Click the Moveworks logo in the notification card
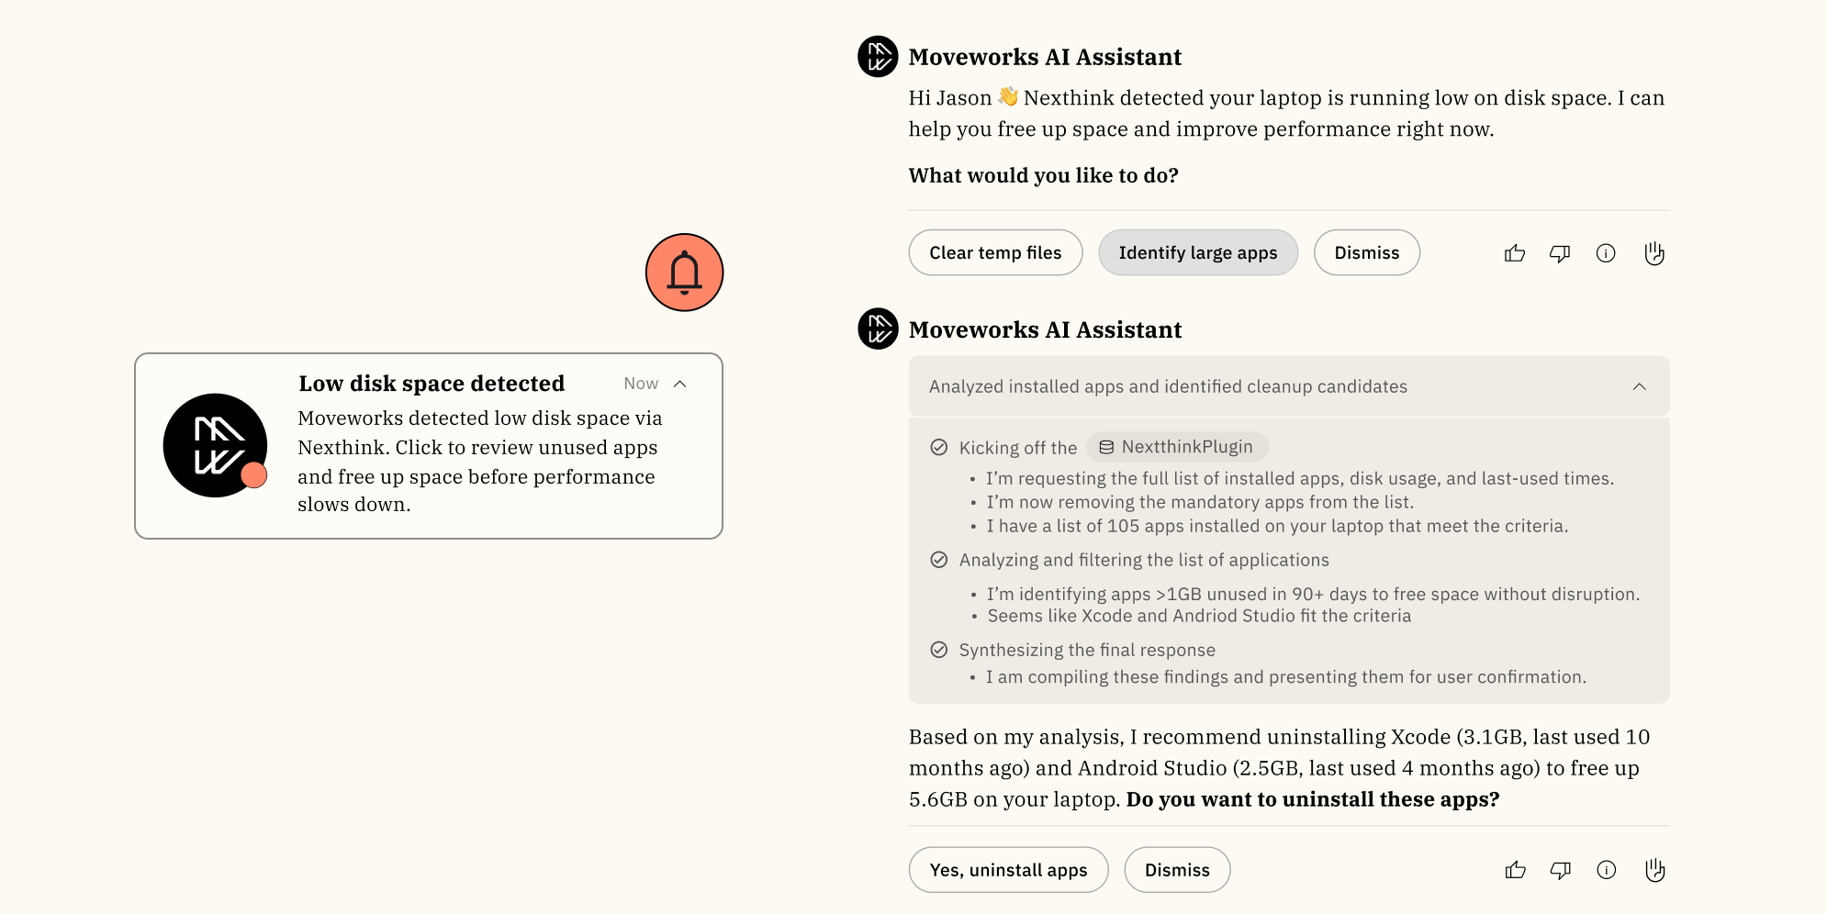 coord(215,446)
